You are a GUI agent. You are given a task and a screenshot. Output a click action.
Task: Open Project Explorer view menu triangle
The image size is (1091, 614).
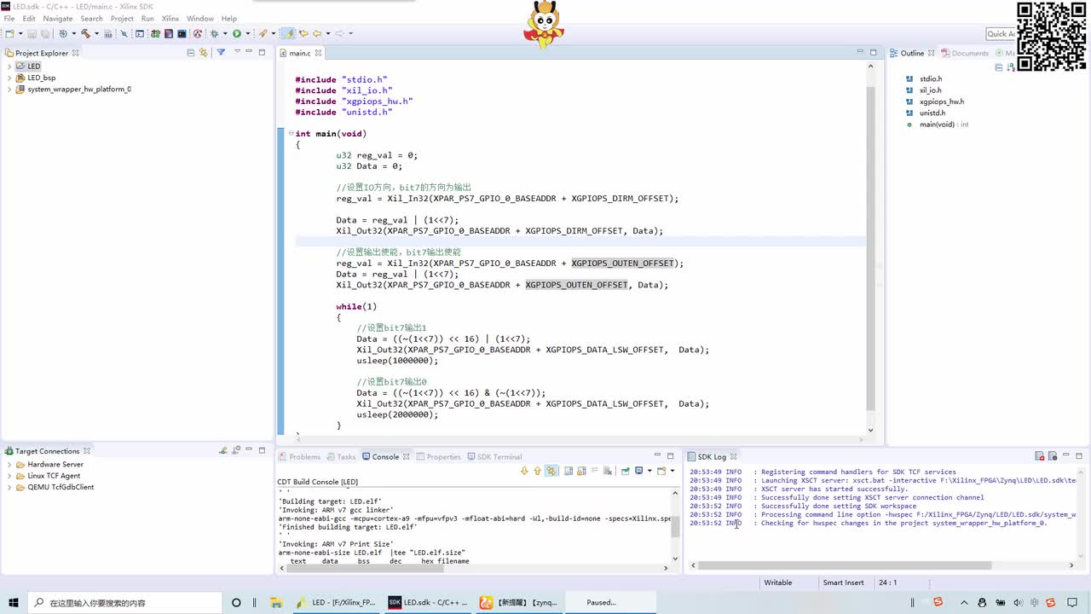click(238, 51)
